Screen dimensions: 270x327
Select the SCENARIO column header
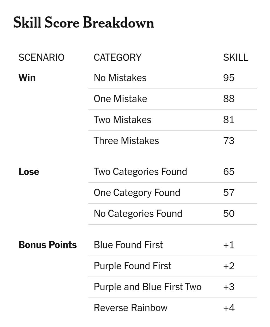(41, 57)
